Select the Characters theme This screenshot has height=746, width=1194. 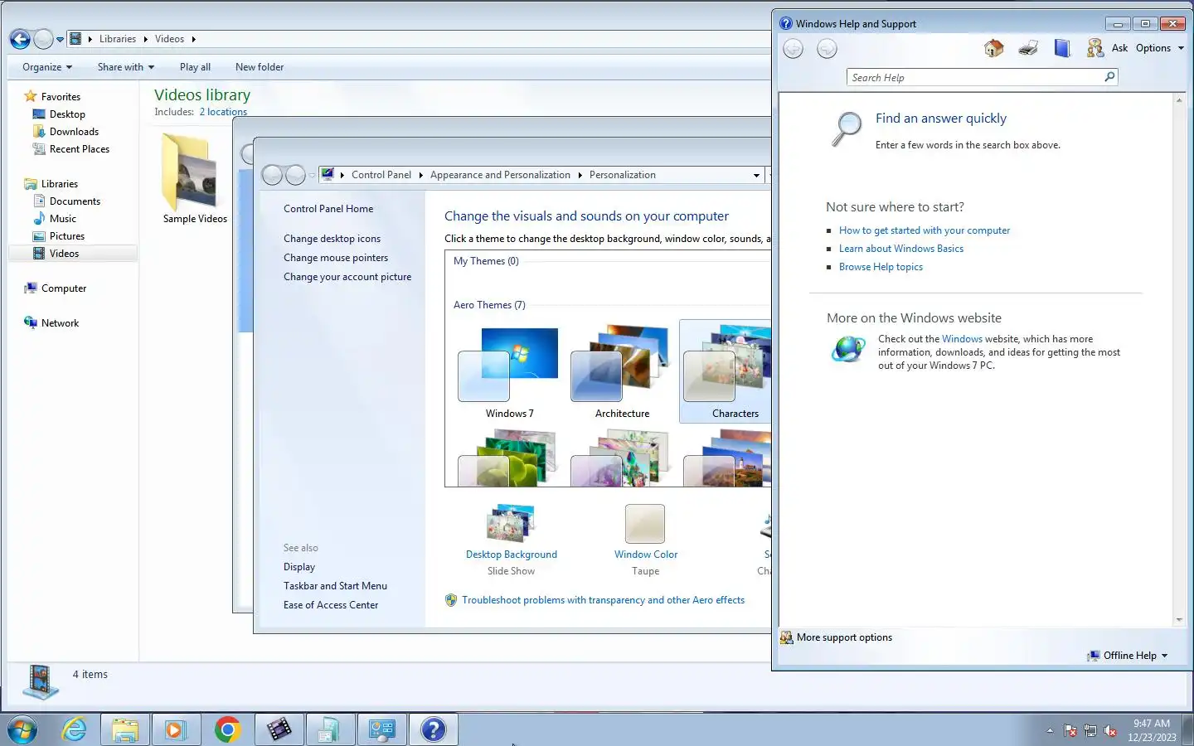click(726, 372)
